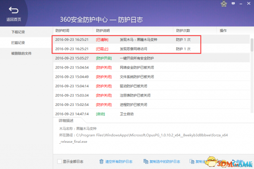
Task: Select the 进程防护已被关闭 log row
Action: [152, 105]
